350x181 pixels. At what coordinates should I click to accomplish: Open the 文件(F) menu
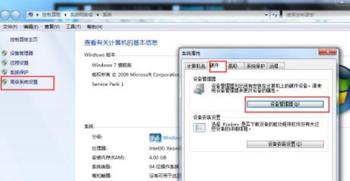tap(10, 27)
